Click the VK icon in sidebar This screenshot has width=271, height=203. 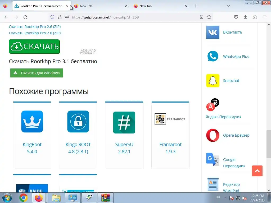tap(213, 32)
